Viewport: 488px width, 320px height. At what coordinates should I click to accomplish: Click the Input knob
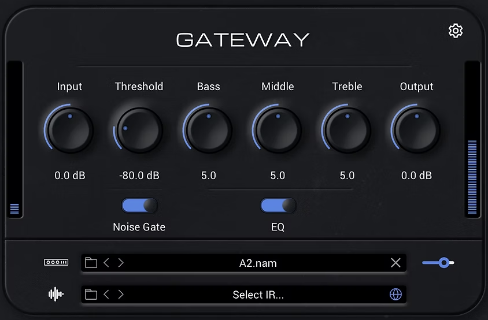(x=70, y=130)
